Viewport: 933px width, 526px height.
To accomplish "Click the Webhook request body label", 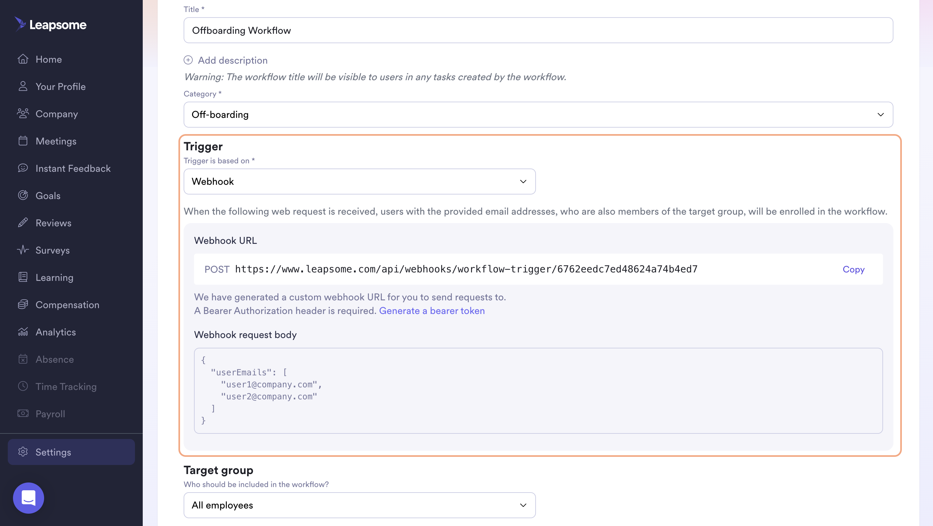I will coord(245,335).
